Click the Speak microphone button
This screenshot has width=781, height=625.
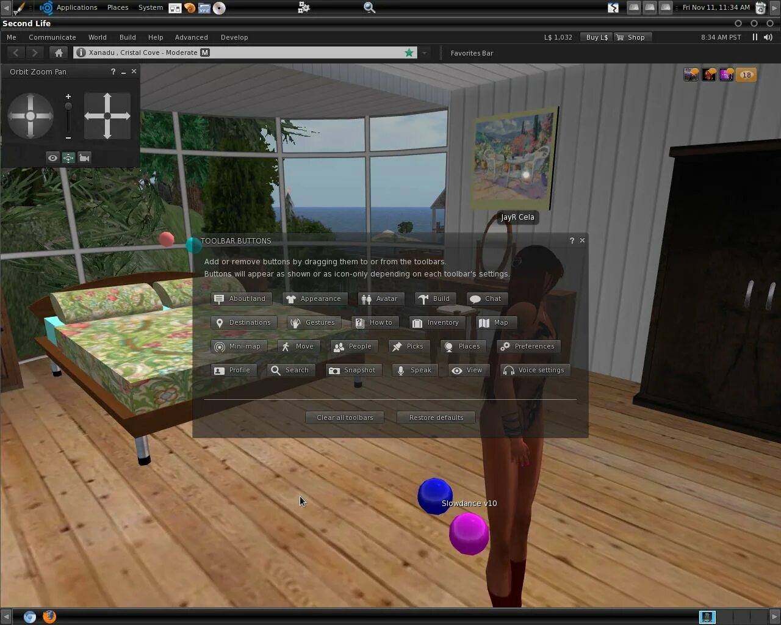(415, 370)
